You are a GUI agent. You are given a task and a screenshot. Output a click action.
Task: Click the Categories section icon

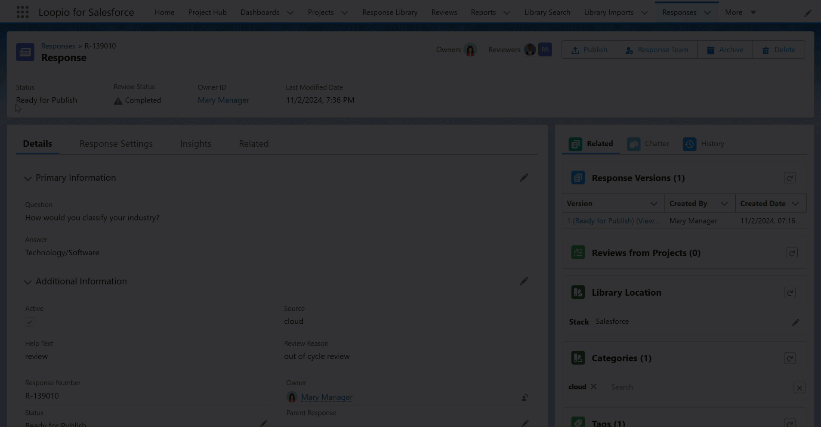point(578,358)
